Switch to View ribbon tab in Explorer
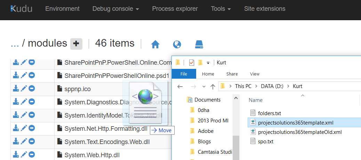The height and width of the screenshot is (160, 361). (x=255, y=74)
